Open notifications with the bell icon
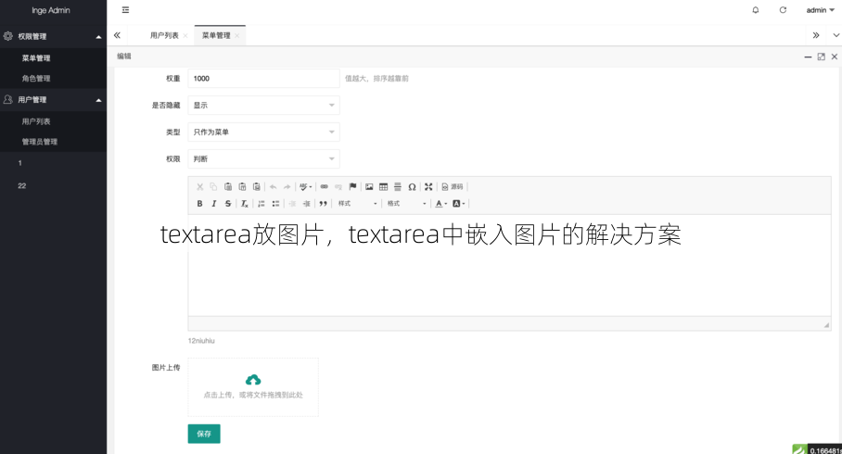The image size is (842, 454). [x=756, y=9]
